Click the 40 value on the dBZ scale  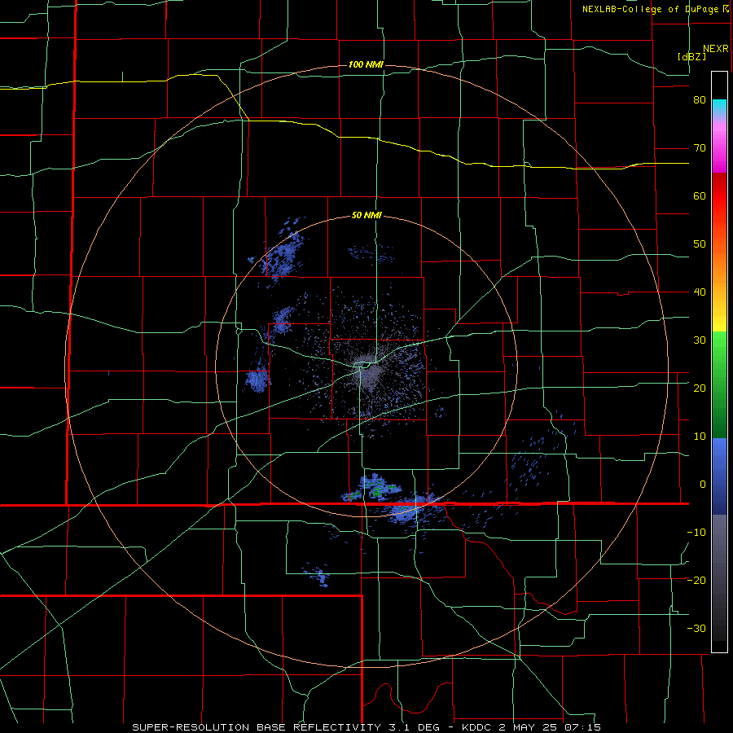pos(700,292)
